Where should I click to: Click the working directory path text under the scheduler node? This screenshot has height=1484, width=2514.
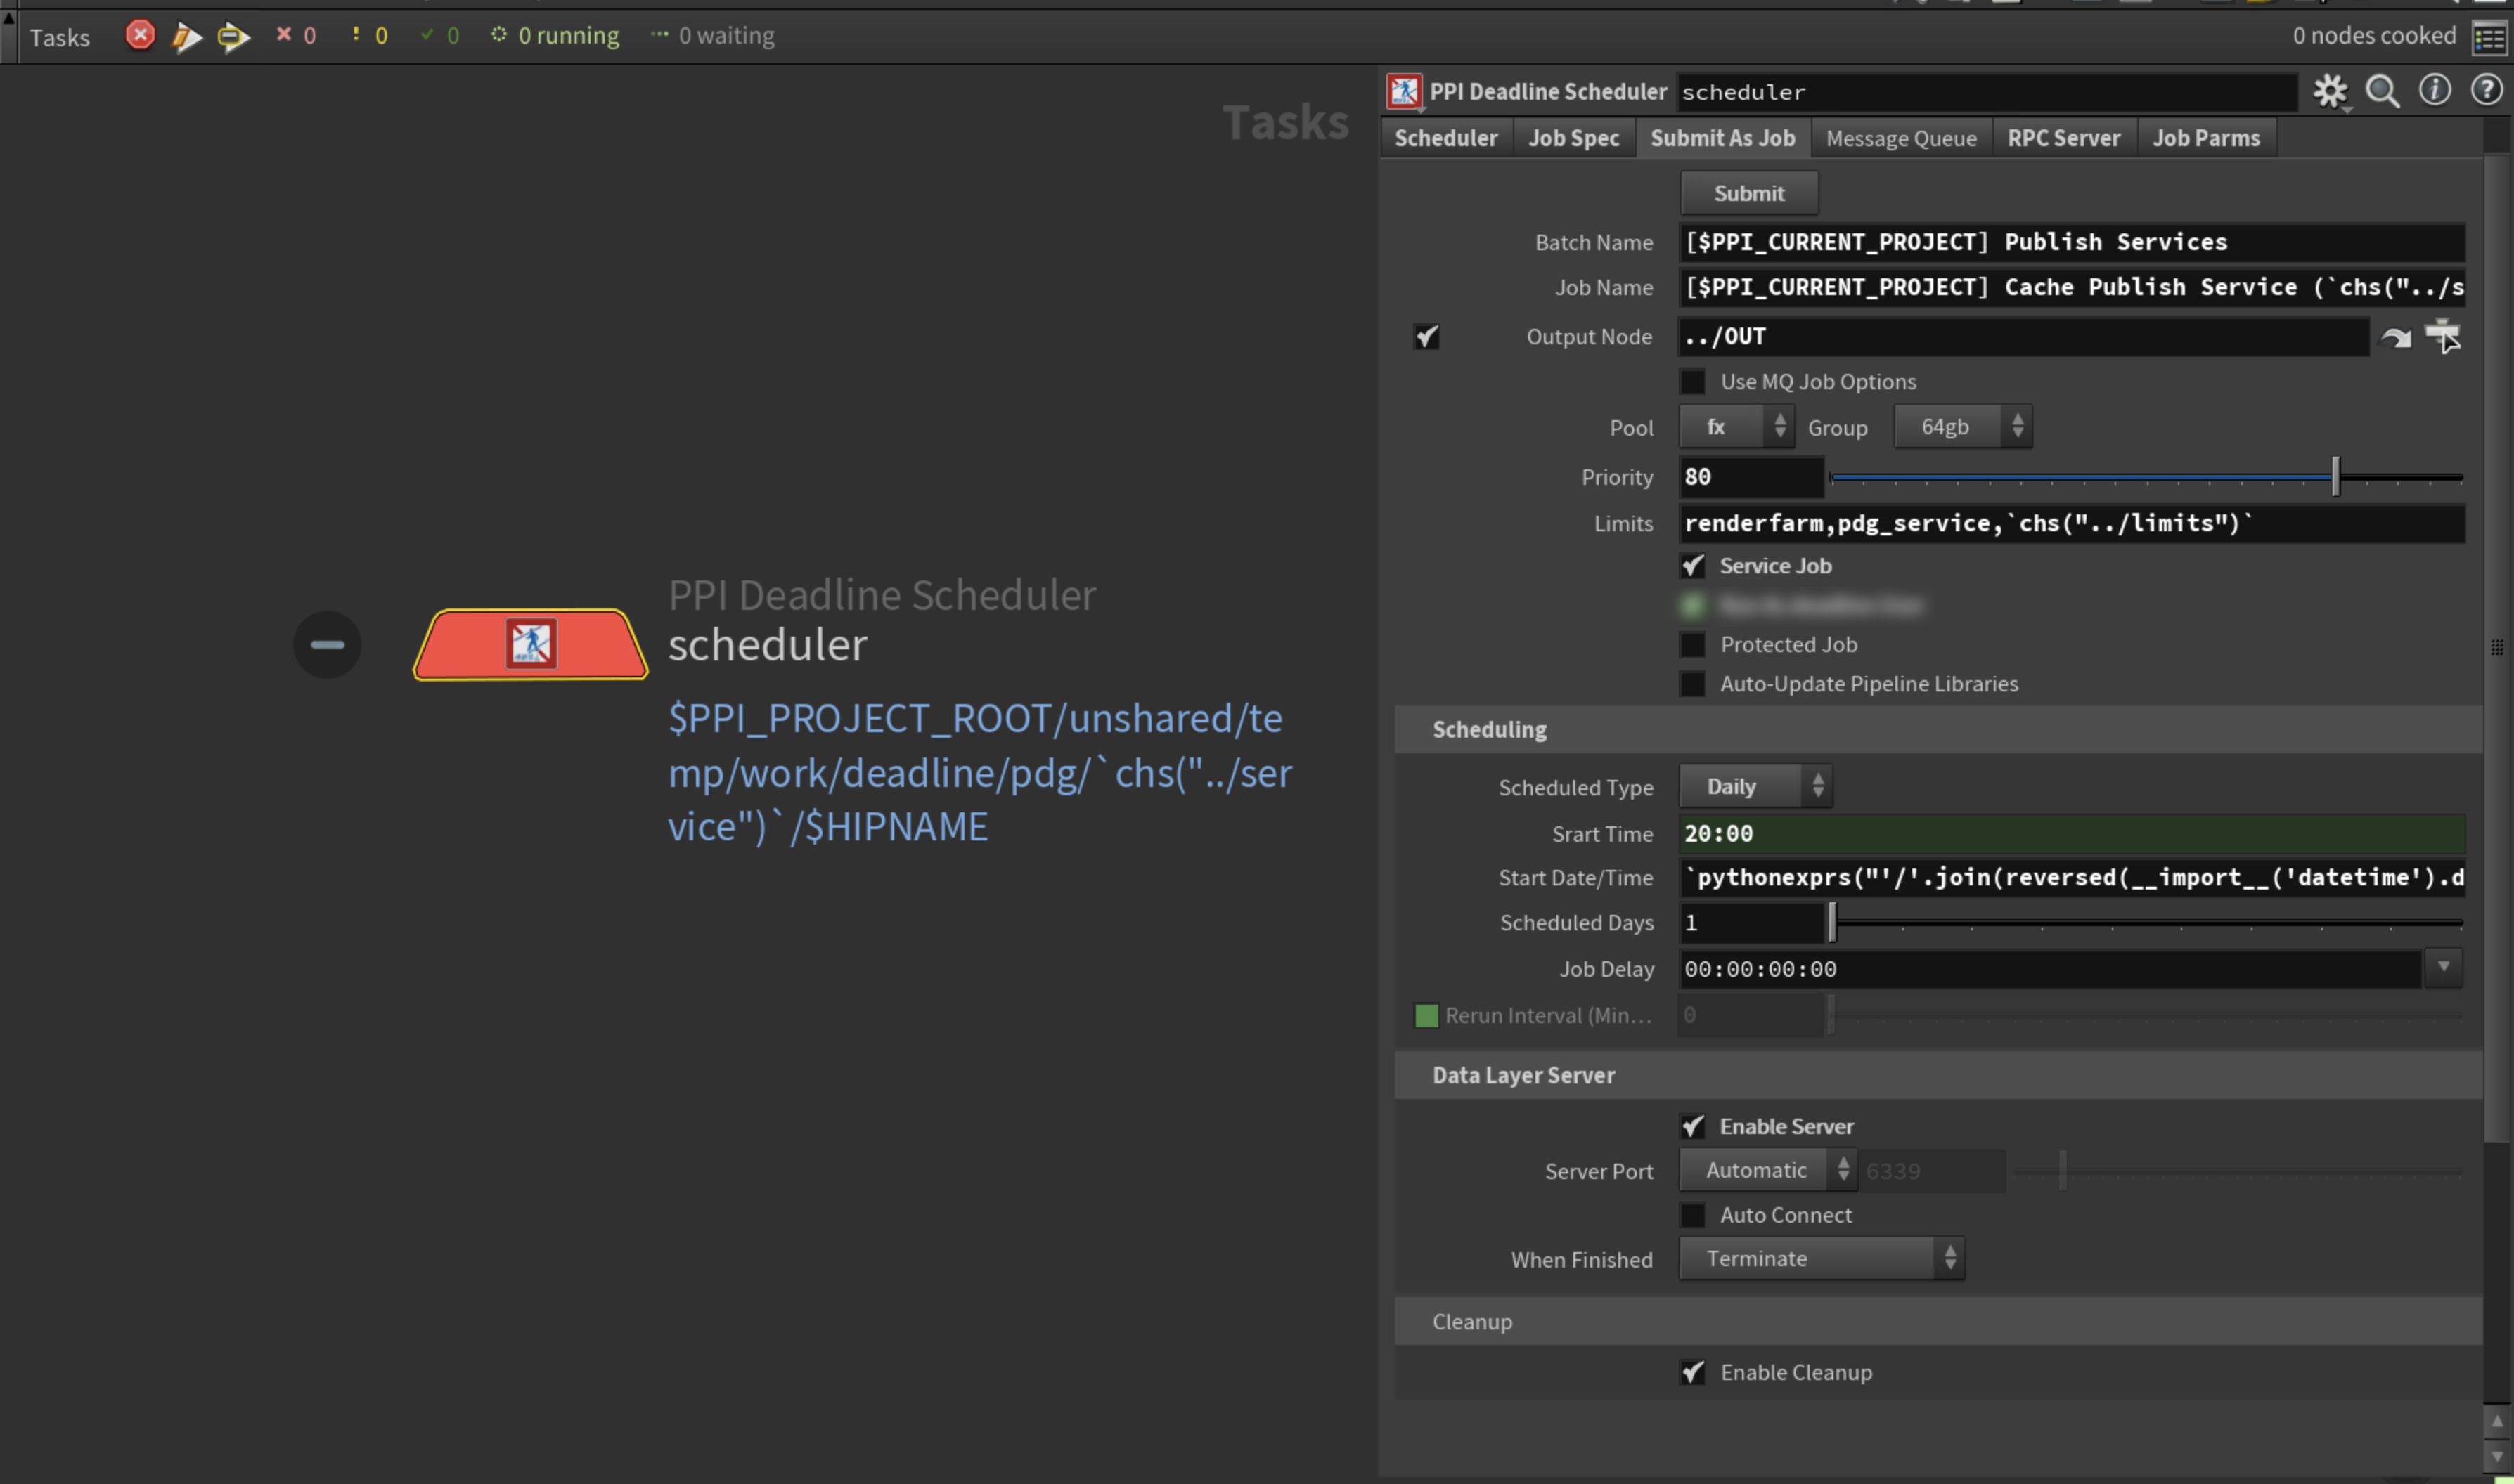click(x=981, y=773)
